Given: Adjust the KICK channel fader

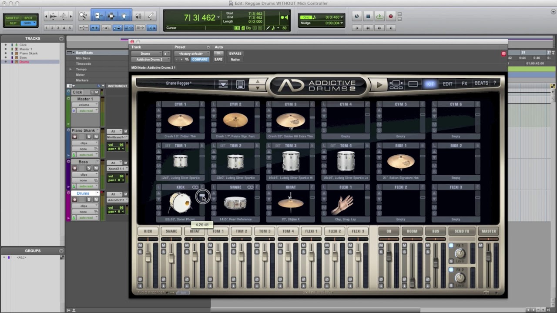Looking at the screenshot, I should (x=148, y=256).
